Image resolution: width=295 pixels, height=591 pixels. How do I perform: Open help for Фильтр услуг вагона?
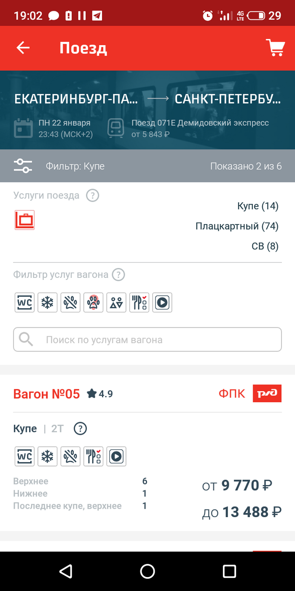118,275
